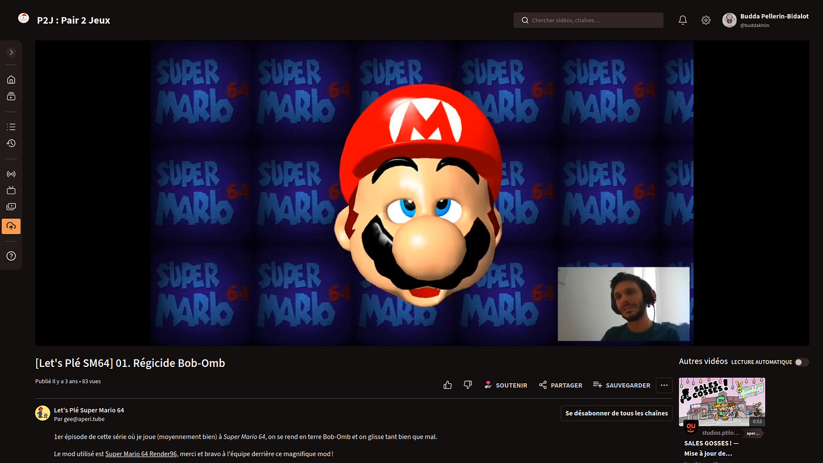Open the TV screen icon in sidebar

[x=11, y=191]
